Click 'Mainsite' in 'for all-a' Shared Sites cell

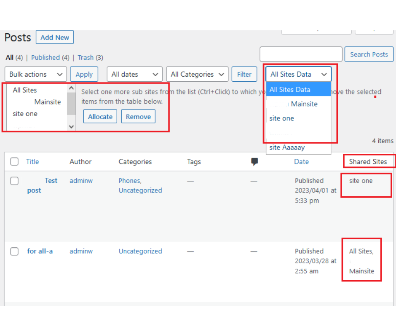[361, 271]
